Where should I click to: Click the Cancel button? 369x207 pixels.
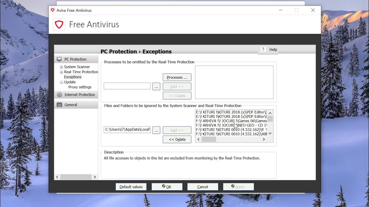click(203, 187)
